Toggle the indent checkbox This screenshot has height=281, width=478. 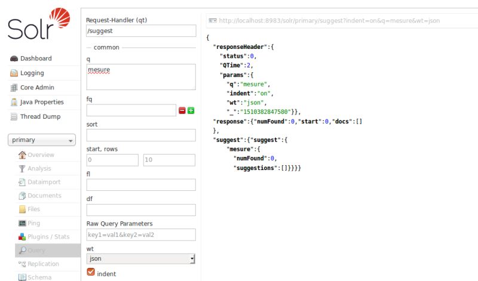[x=91, y=272]
